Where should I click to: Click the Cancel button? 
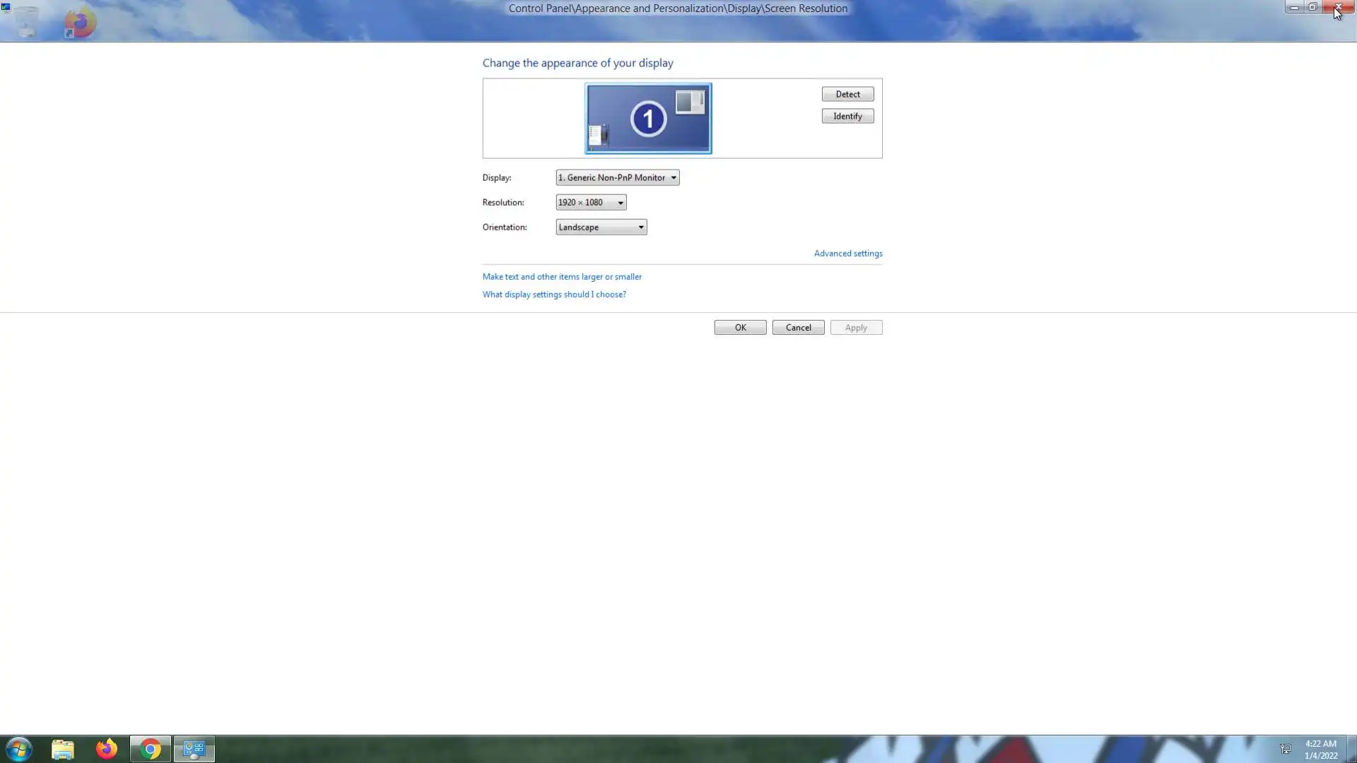click(798, 328)
